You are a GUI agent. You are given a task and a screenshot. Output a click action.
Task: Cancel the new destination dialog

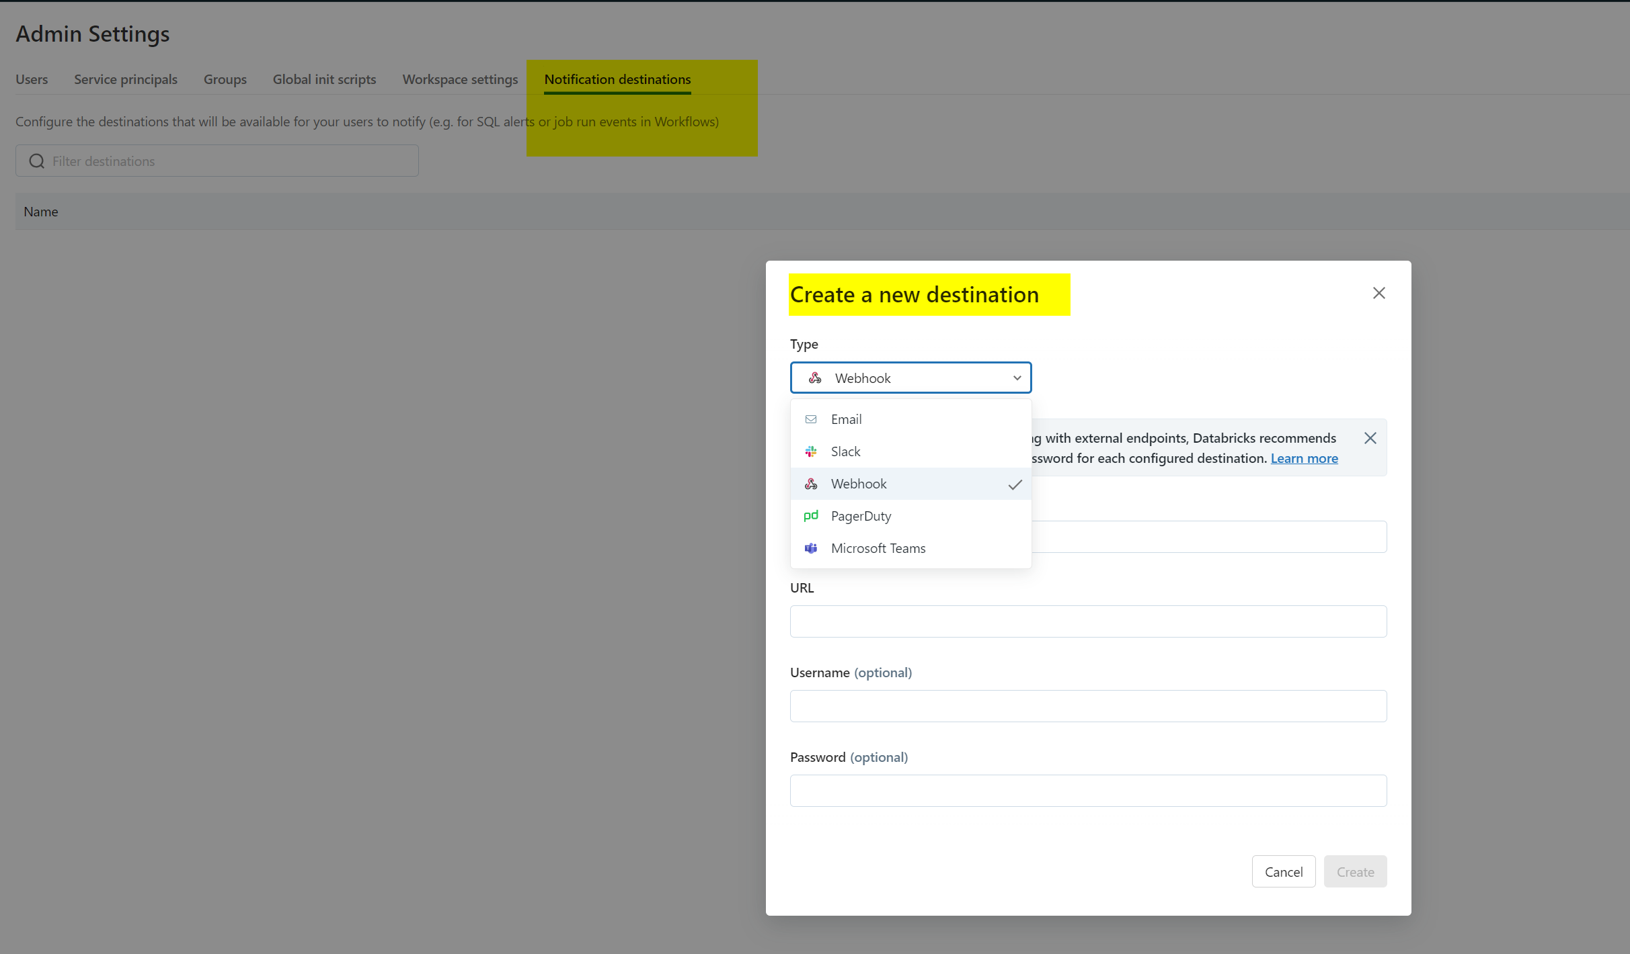tap(1283, 871)
